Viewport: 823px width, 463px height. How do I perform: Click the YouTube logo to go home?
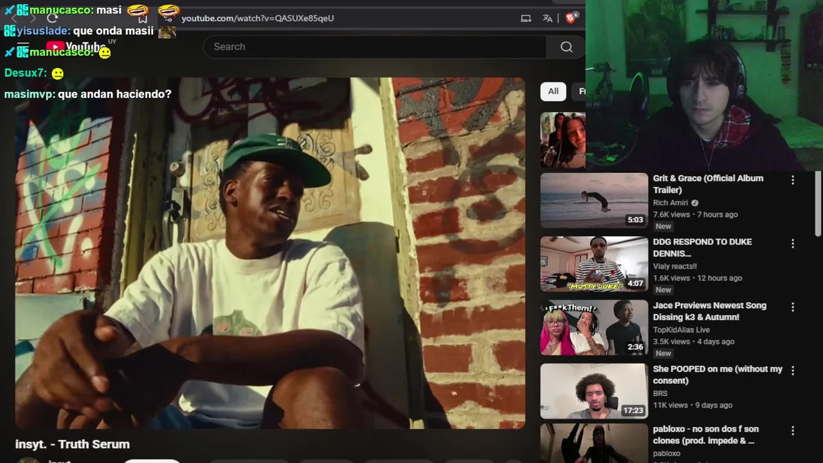(76, 47)
